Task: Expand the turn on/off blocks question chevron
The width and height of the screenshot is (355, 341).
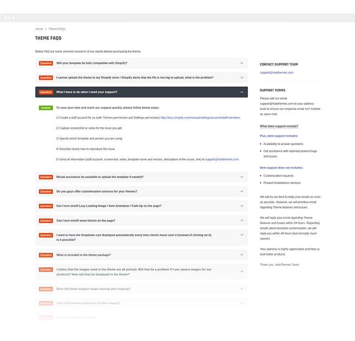Action: 241,221
